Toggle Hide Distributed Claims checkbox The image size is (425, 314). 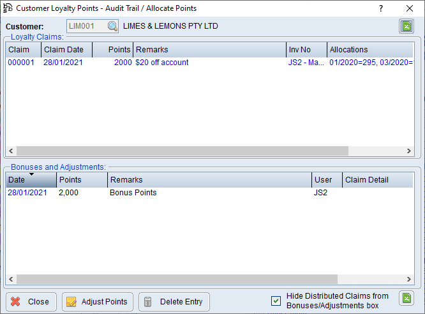pos(276,301)
